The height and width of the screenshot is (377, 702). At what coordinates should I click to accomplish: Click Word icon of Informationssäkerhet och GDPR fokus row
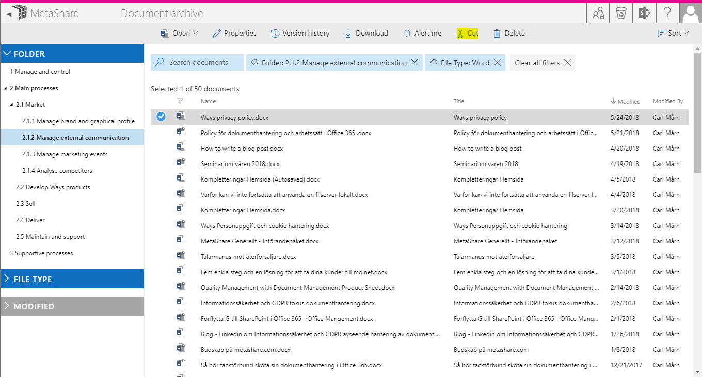click(x=181, y=302)
